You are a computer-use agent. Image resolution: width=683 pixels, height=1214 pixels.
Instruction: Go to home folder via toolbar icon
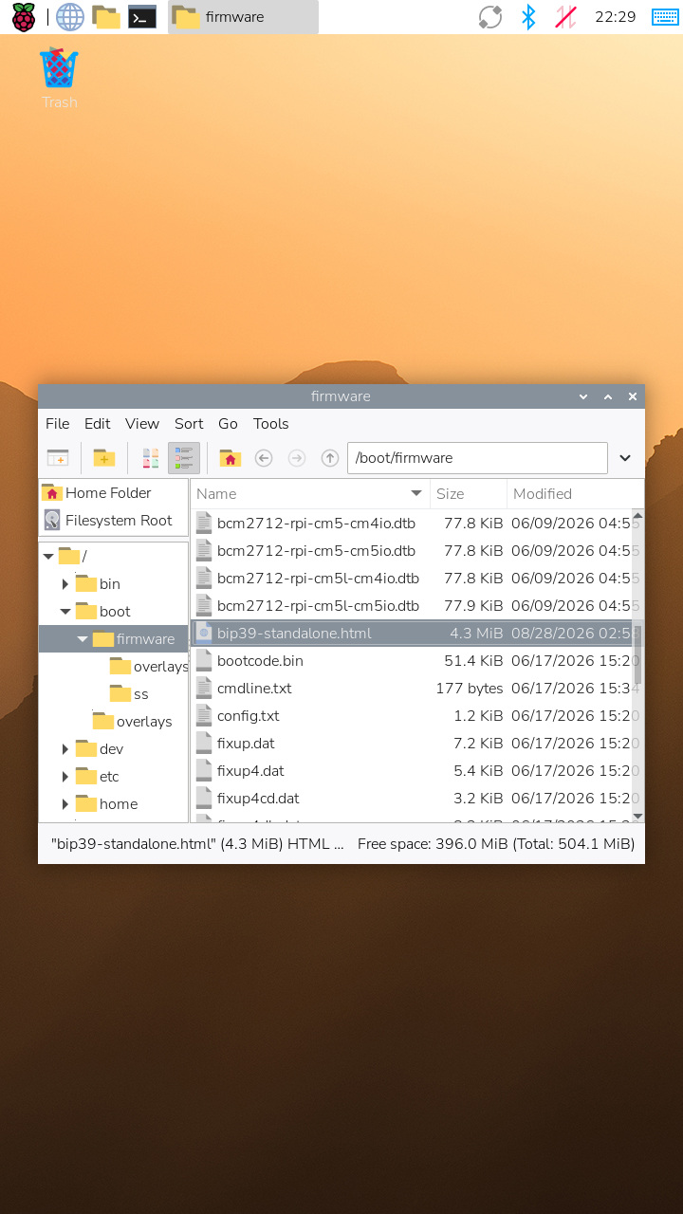click(x=230, y=458)
